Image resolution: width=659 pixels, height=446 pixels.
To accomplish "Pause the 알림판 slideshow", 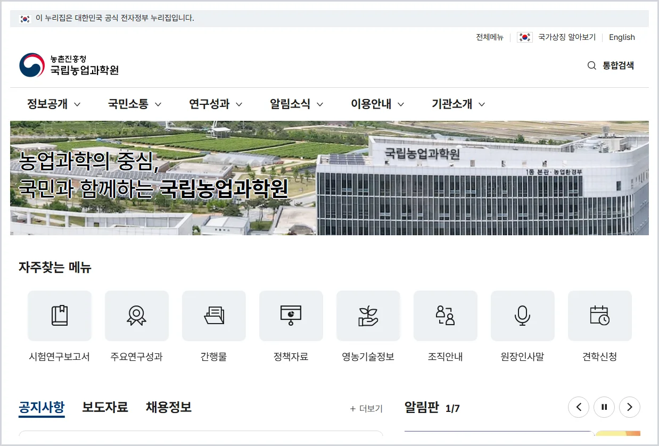I will [x=604, y=407].
